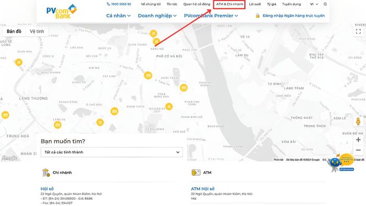Click the search magnifier icon
366x206 pixels.
click(x=325, y=4)
